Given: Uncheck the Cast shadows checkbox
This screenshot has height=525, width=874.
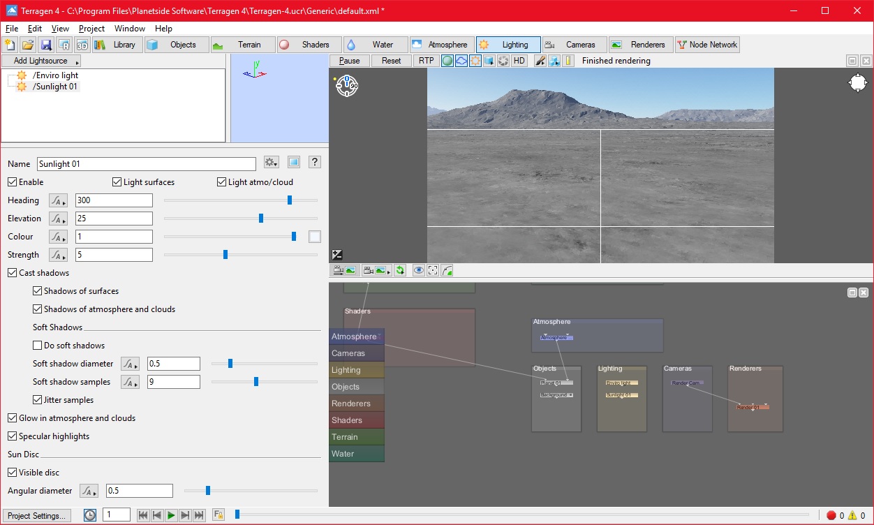Looking at the screenshot, I should [13, 273].
